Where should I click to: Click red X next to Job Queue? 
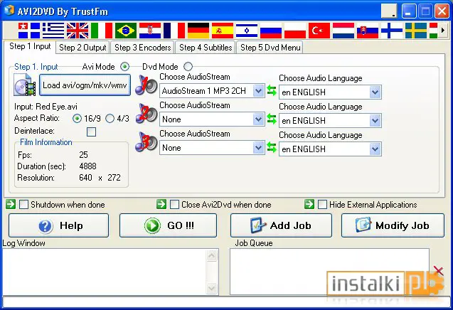[x=439, y=271]
